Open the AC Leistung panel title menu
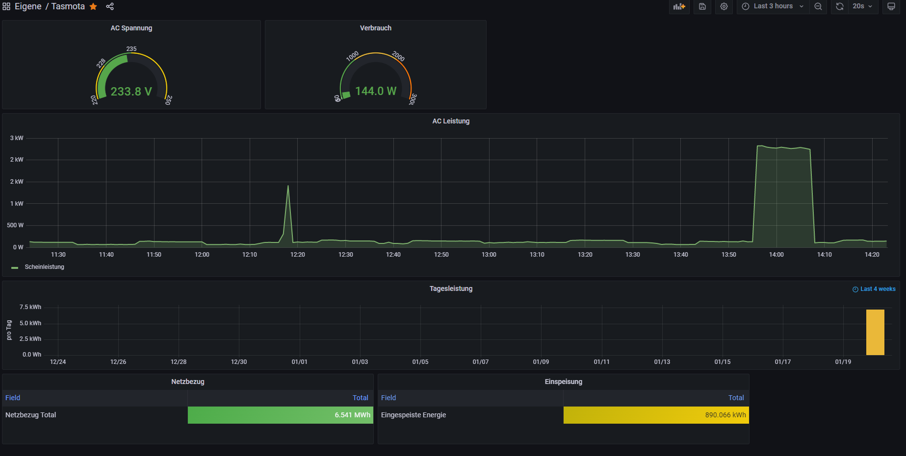Image resolution: width=906 pixels, height=456 pixels. pyautogui.click(x=450, y=121)
